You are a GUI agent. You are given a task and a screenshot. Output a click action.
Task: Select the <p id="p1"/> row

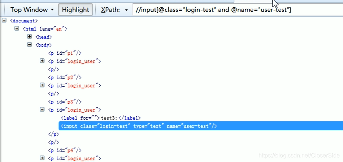point(65,53)
